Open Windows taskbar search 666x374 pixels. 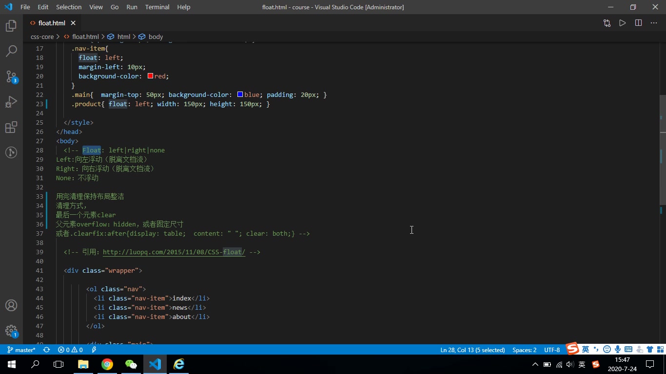[35, 364]
